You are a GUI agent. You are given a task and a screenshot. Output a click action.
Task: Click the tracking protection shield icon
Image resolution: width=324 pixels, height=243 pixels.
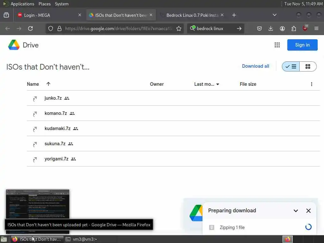(x=50, y=28)
